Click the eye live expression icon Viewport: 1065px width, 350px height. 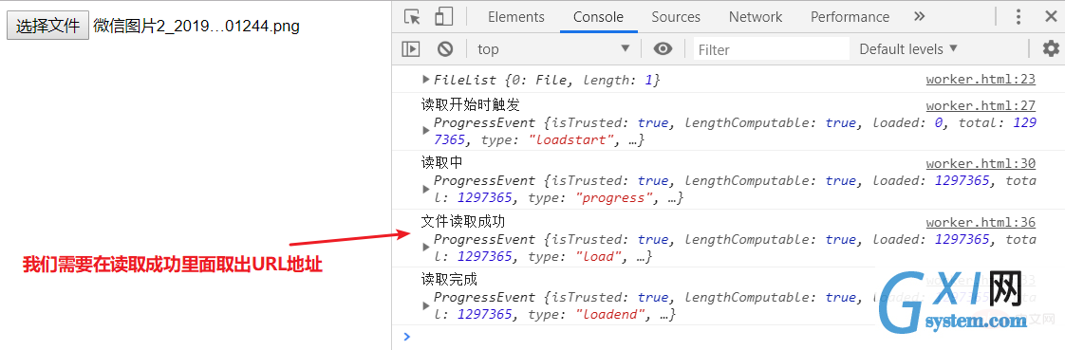663,48
